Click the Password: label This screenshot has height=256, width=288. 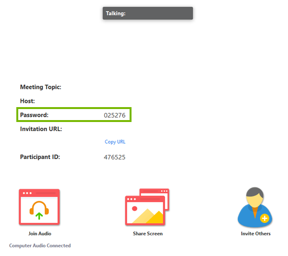point(34,115)
